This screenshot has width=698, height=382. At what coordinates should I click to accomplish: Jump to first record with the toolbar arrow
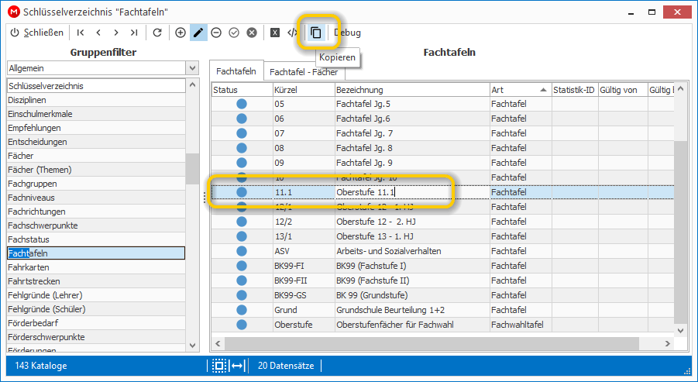coord(81,33)
